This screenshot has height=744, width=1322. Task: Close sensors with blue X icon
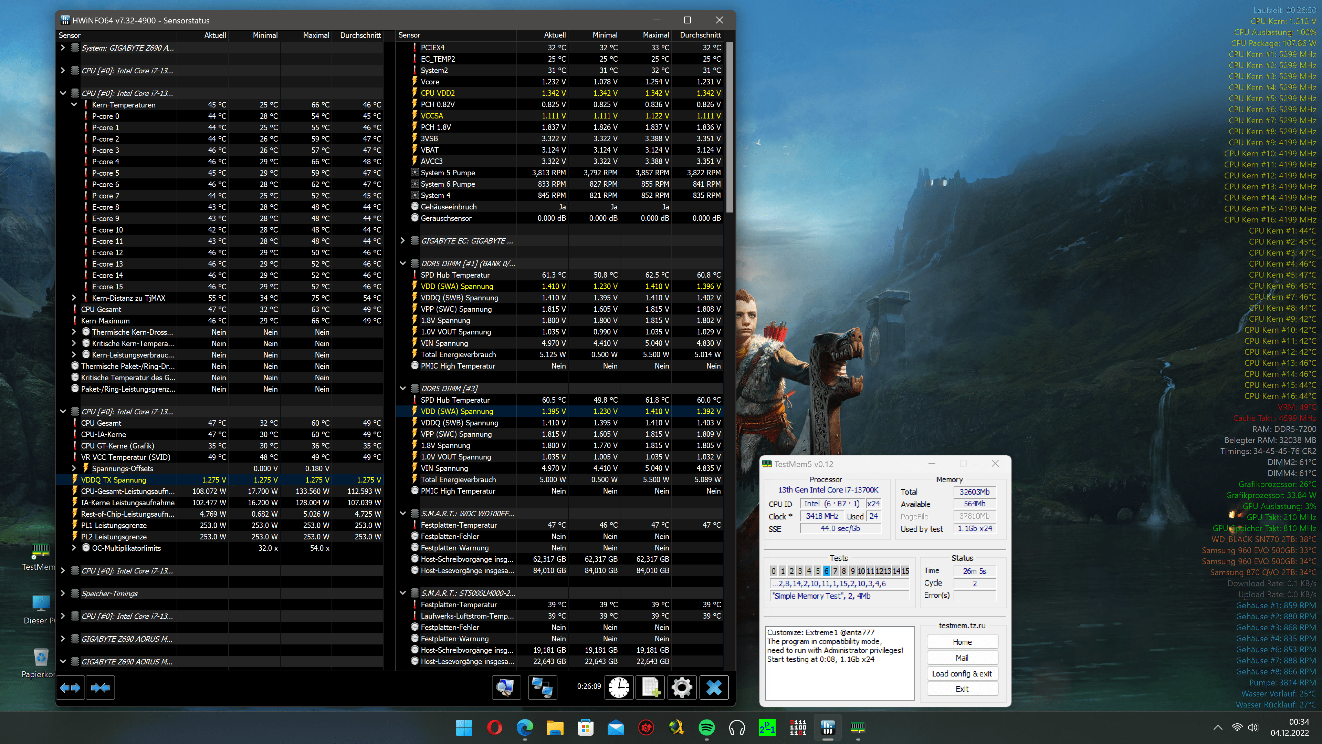tap(713, 687)
